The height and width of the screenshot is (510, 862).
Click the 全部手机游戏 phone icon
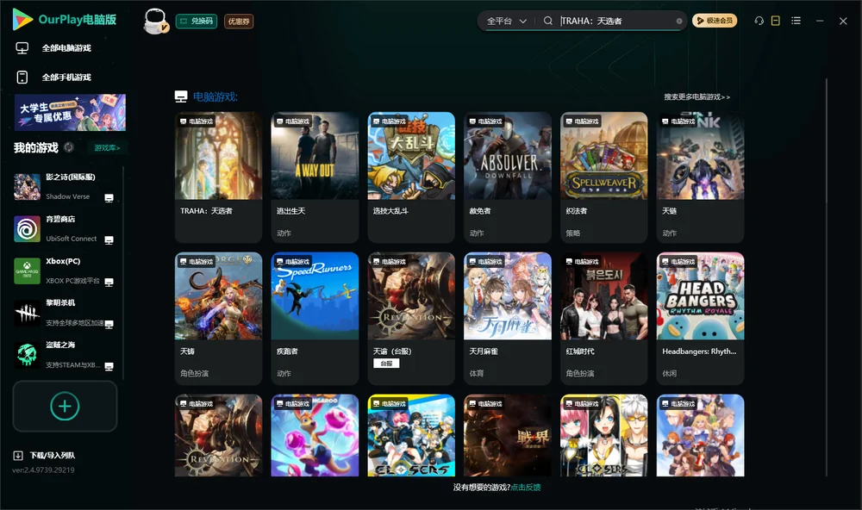[22, 77]
